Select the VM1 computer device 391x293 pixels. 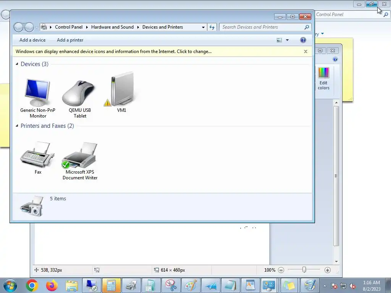click(121, 93)
